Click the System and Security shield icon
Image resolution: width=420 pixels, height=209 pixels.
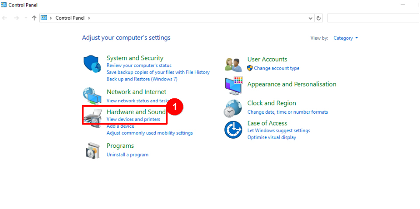point(92,64)
